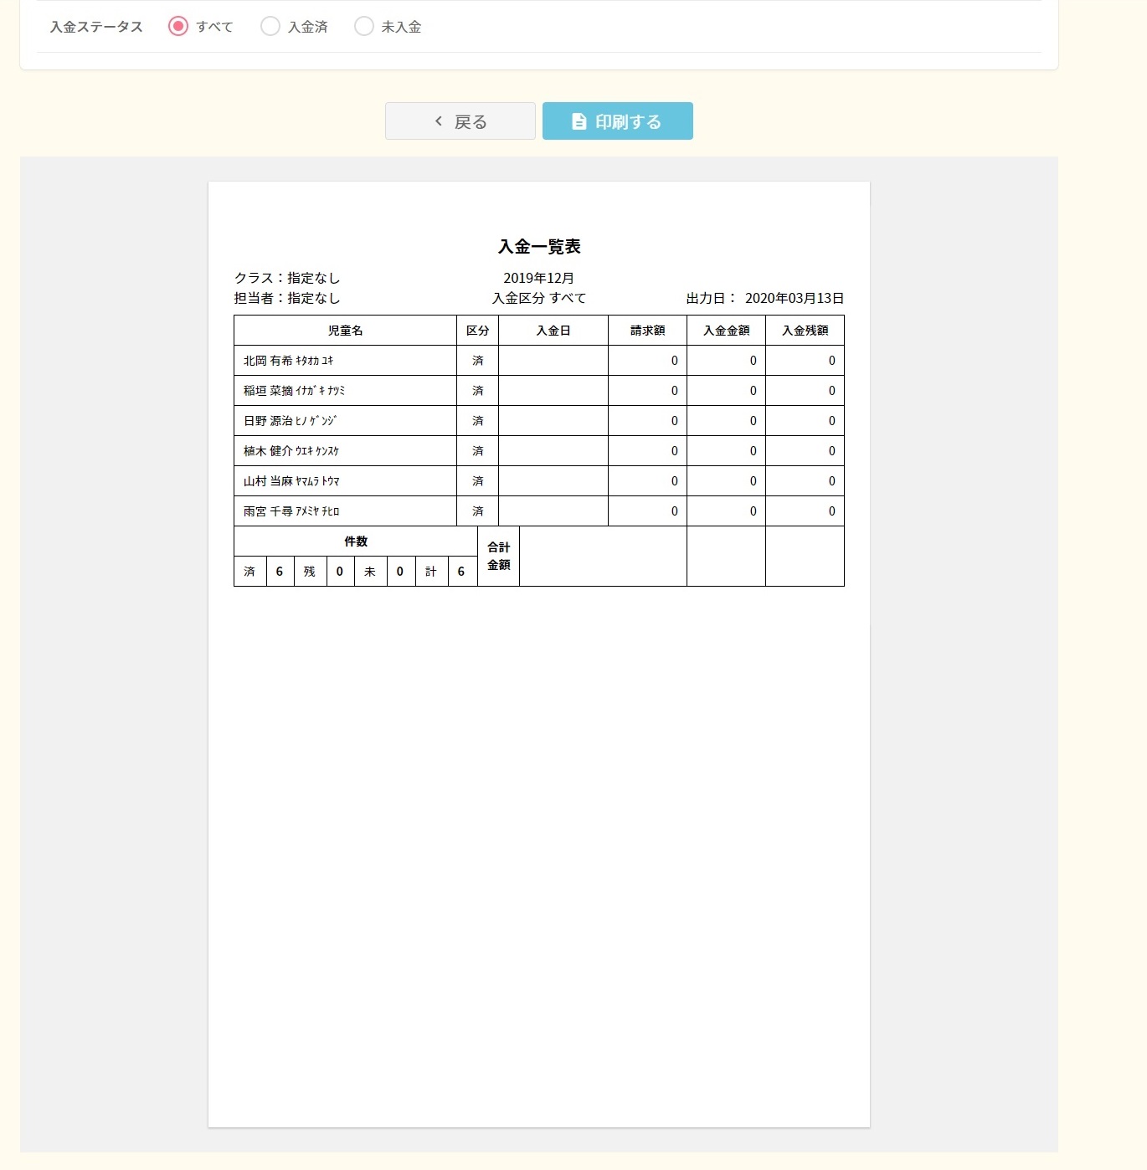Click the 入金ステータス label

(96, 27)
